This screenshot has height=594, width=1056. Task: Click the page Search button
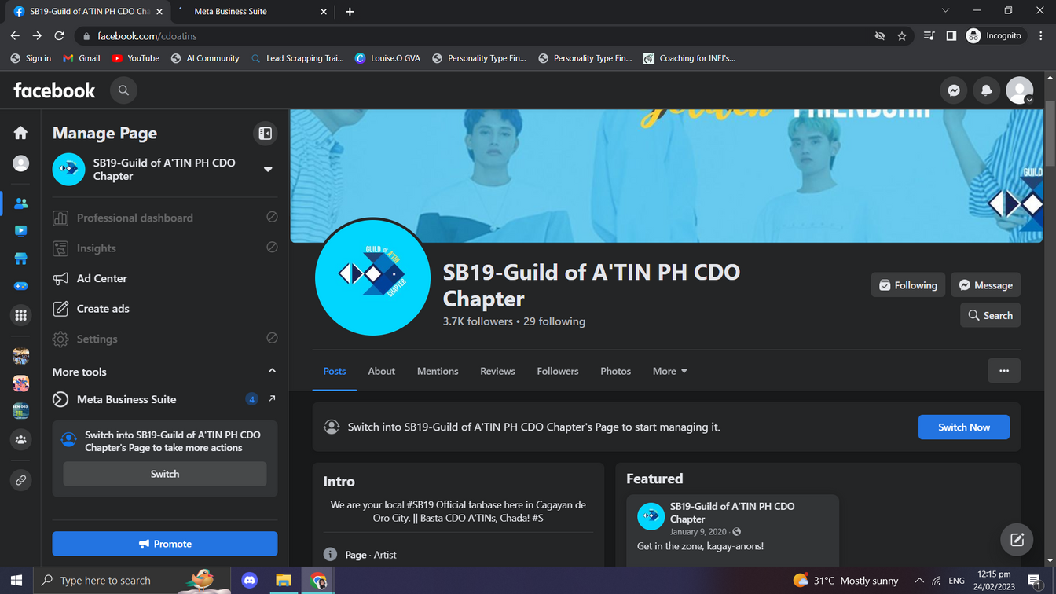990,315
